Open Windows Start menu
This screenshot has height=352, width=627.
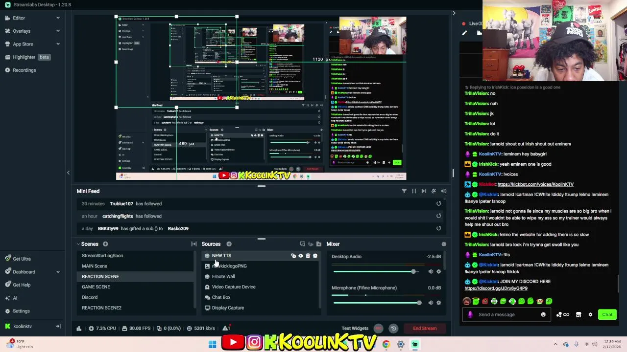coord(213,344)
